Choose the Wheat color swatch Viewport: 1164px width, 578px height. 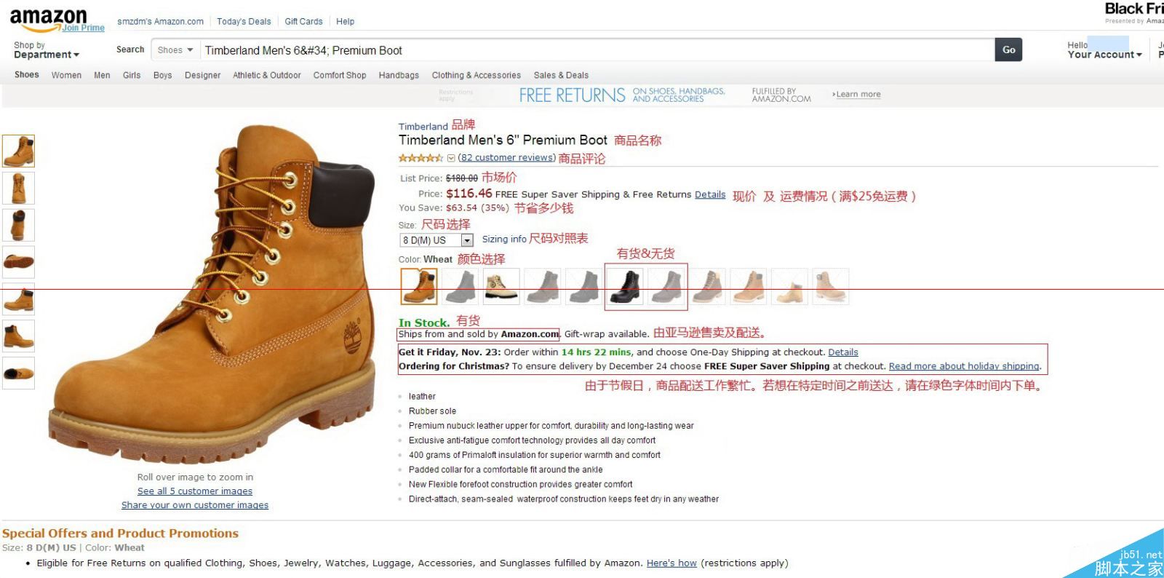(419, 286)
